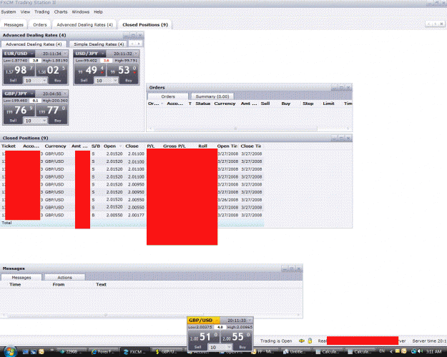447x357 pixels.
Task: Switch to Advanced Dealing Rates (4) main tab
Action: [x=84, y=25]
